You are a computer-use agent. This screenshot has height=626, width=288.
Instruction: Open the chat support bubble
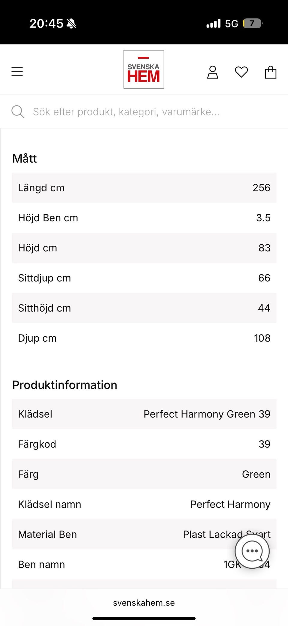pyautogui.click(x=252, y=551)
